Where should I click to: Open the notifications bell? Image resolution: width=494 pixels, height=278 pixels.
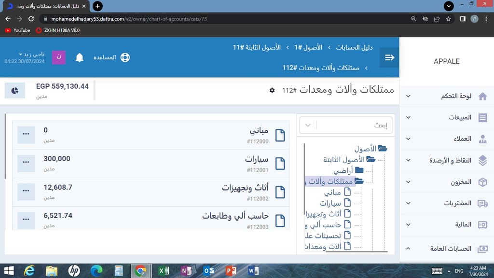(x=80, y=57)
